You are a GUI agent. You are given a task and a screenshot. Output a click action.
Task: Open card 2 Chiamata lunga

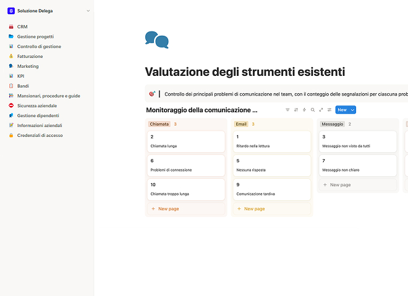click(x=186, y=141)
